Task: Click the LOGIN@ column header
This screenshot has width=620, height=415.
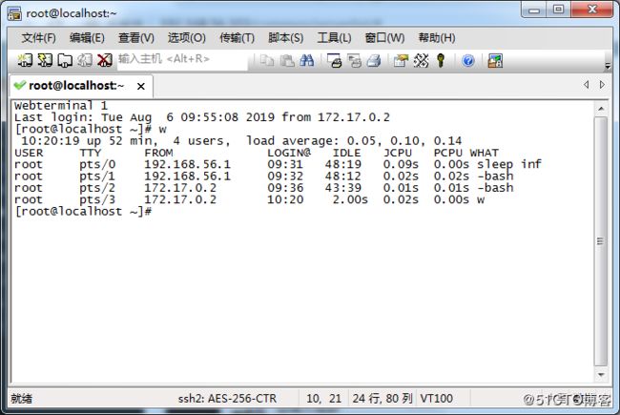Action: point(289,153)
